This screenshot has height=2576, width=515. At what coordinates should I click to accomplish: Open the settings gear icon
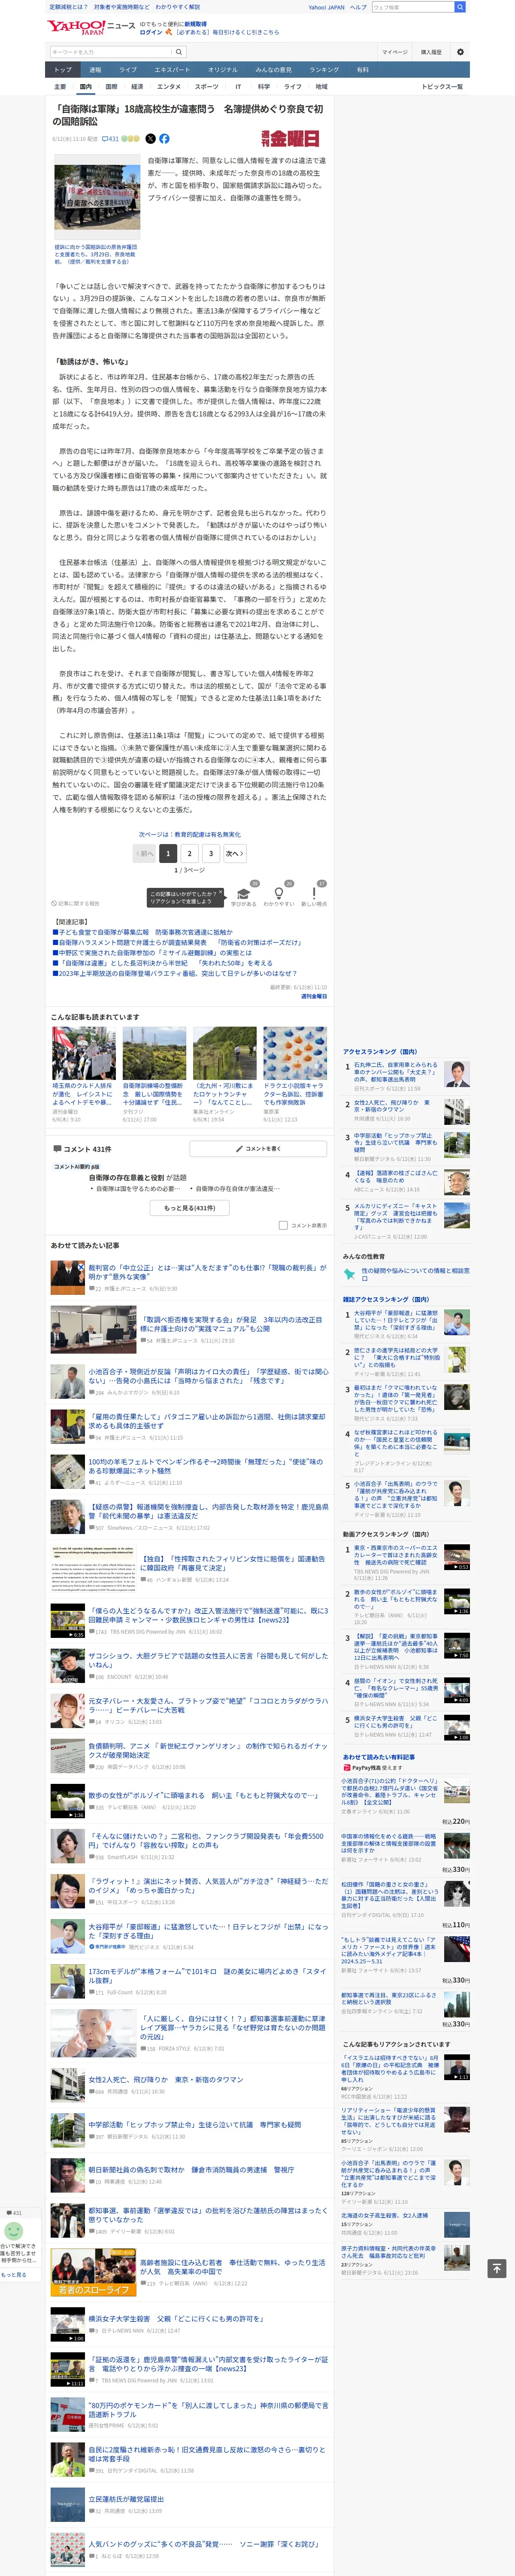tap(460, 52)
